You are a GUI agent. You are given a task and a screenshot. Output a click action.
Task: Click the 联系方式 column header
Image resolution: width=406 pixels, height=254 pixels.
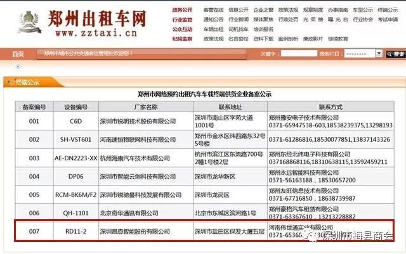(331, 107)
